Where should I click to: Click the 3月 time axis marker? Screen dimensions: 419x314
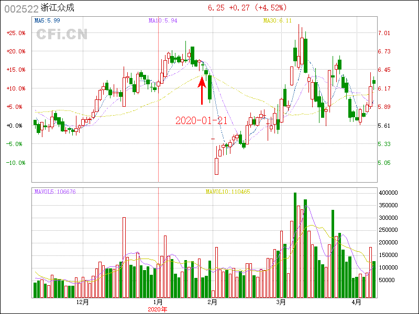[x=281, y=302]
